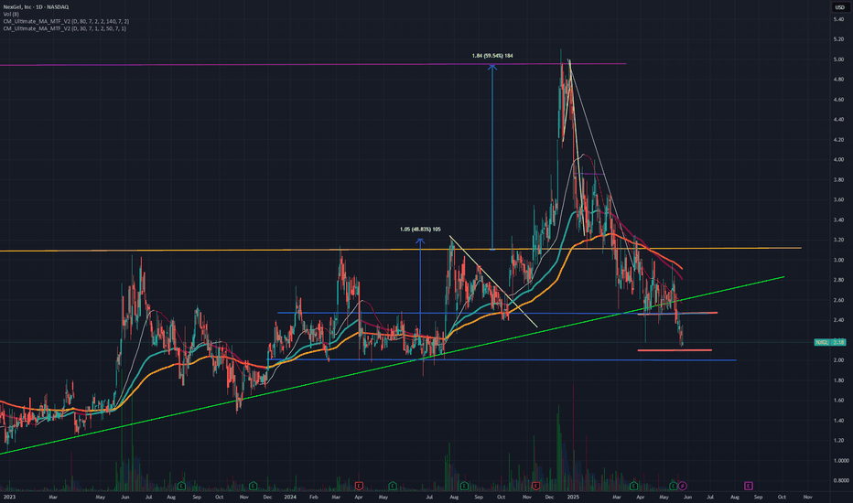The image size is (853, 503).
Task: Click the purple lightning bolt event icon
Action: (x=682, y=486)
